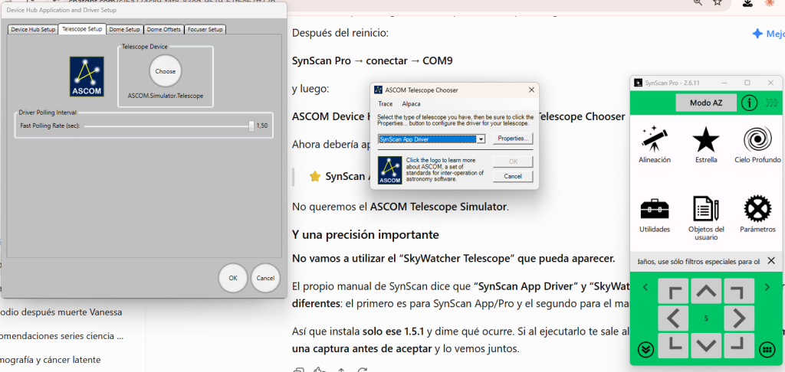The height and width of the screenshot is (372, 785).
Task: Click the down-right diagonal slew pad
Action: tap(739, 345)
